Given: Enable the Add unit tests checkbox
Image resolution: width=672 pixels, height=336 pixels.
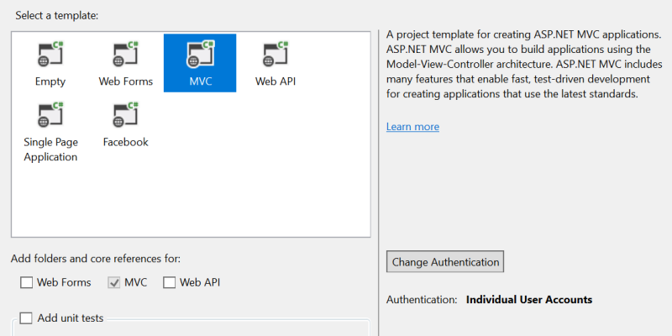Looking at the screenshot, I should click(x=27, y=318).
